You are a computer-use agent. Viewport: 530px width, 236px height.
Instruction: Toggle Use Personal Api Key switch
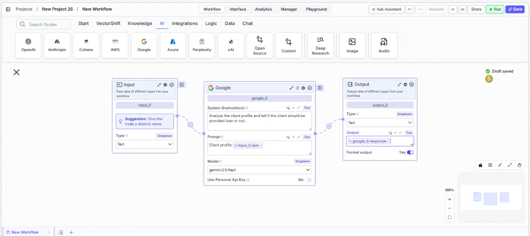click(308, 180)
